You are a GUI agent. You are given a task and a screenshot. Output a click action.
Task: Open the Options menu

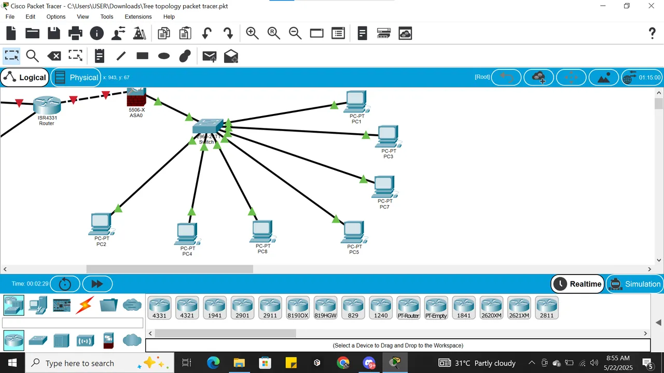56,17
